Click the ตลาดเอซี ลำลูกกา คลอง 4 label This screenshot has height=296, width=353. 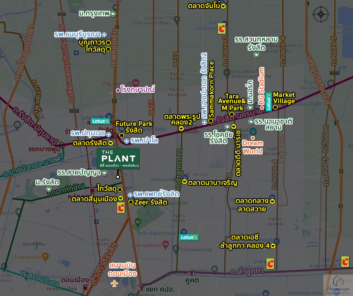(245, 241)
